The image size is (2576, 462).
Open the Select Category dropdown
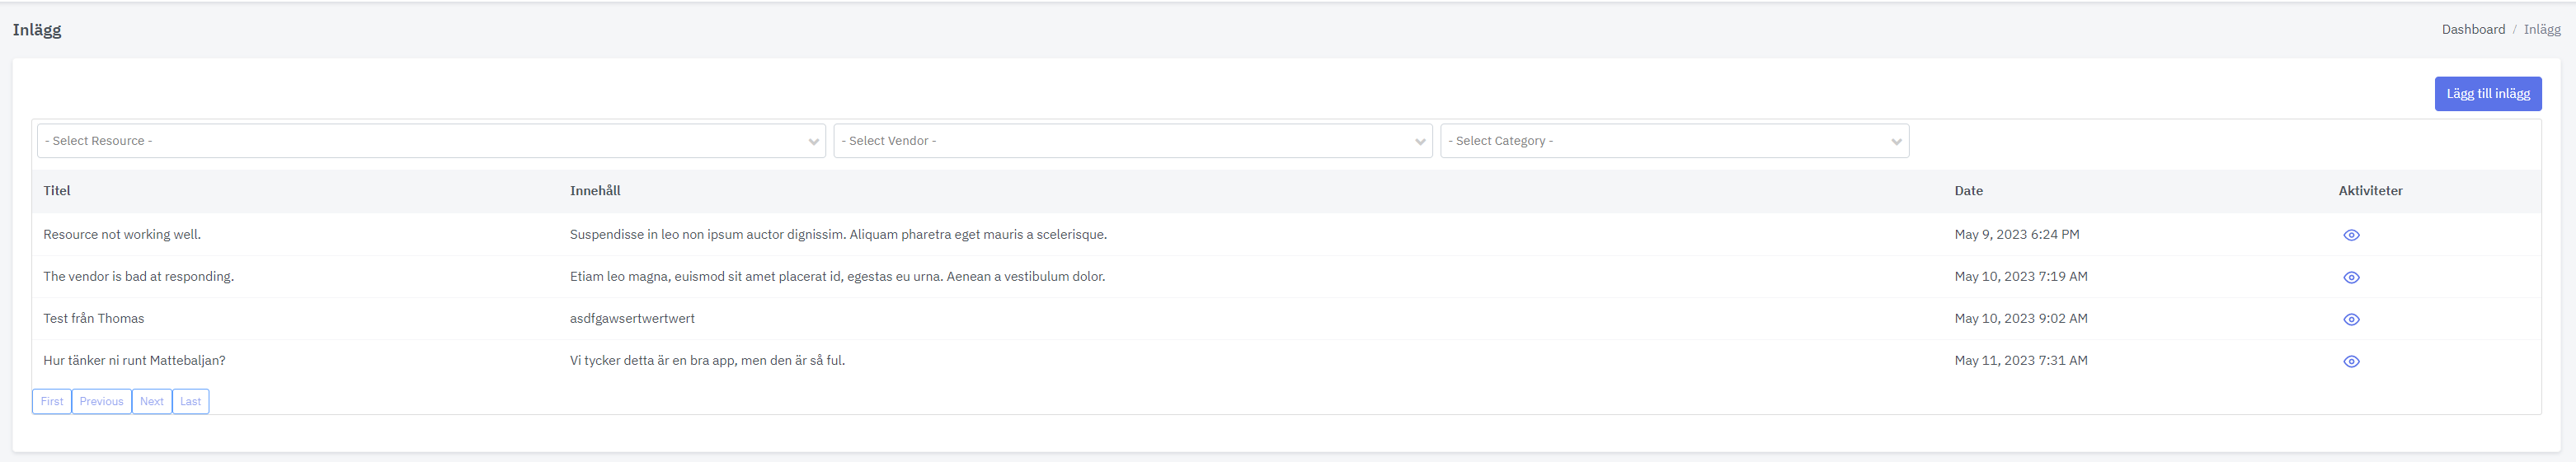click(1675, 141)
